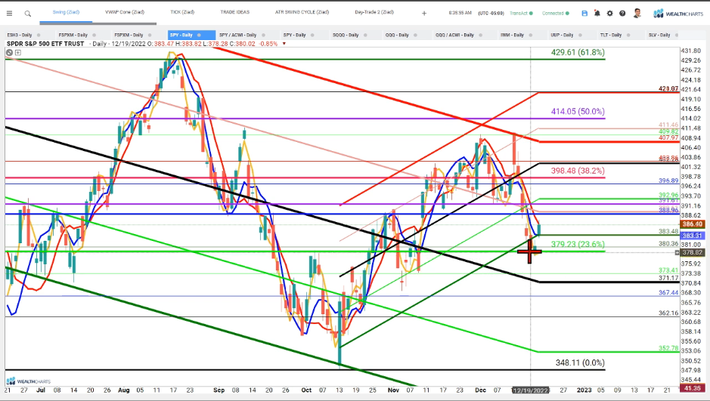710x401 pixels.
Task: Select the TLT - Daily chart tab
Action: (609, 35)
